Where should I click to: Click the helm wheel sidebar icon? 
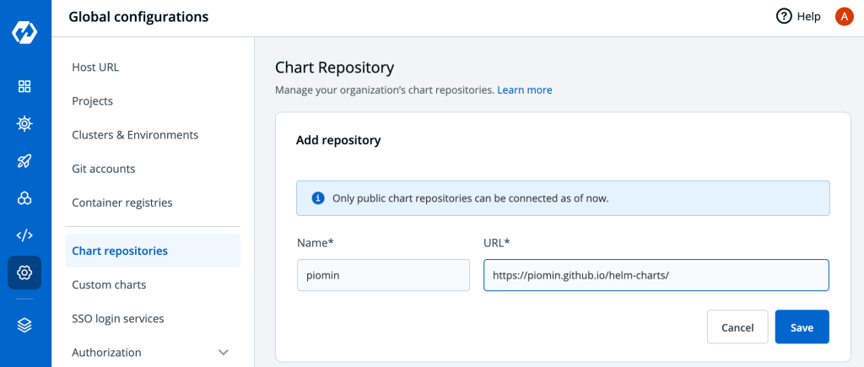[24, 124]
